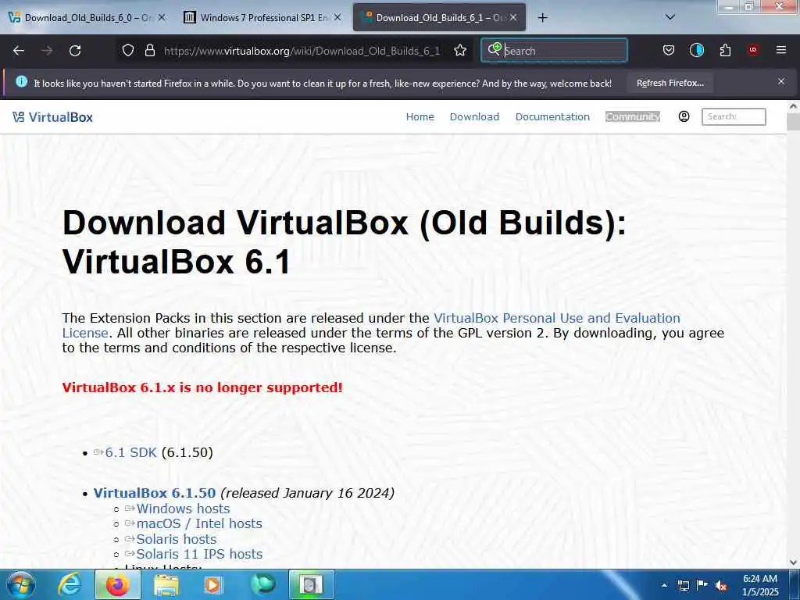800x600 pixels.
Task: Click 'VirtualBox 6.1.x is no longer supported!' text
Action: pos(202,387)
